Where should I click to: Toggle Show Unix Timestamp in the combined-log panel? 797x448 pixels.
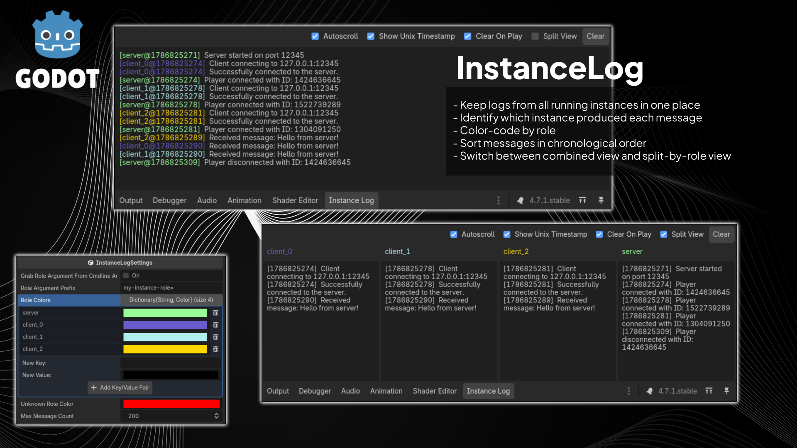click(x=371, y=37)
